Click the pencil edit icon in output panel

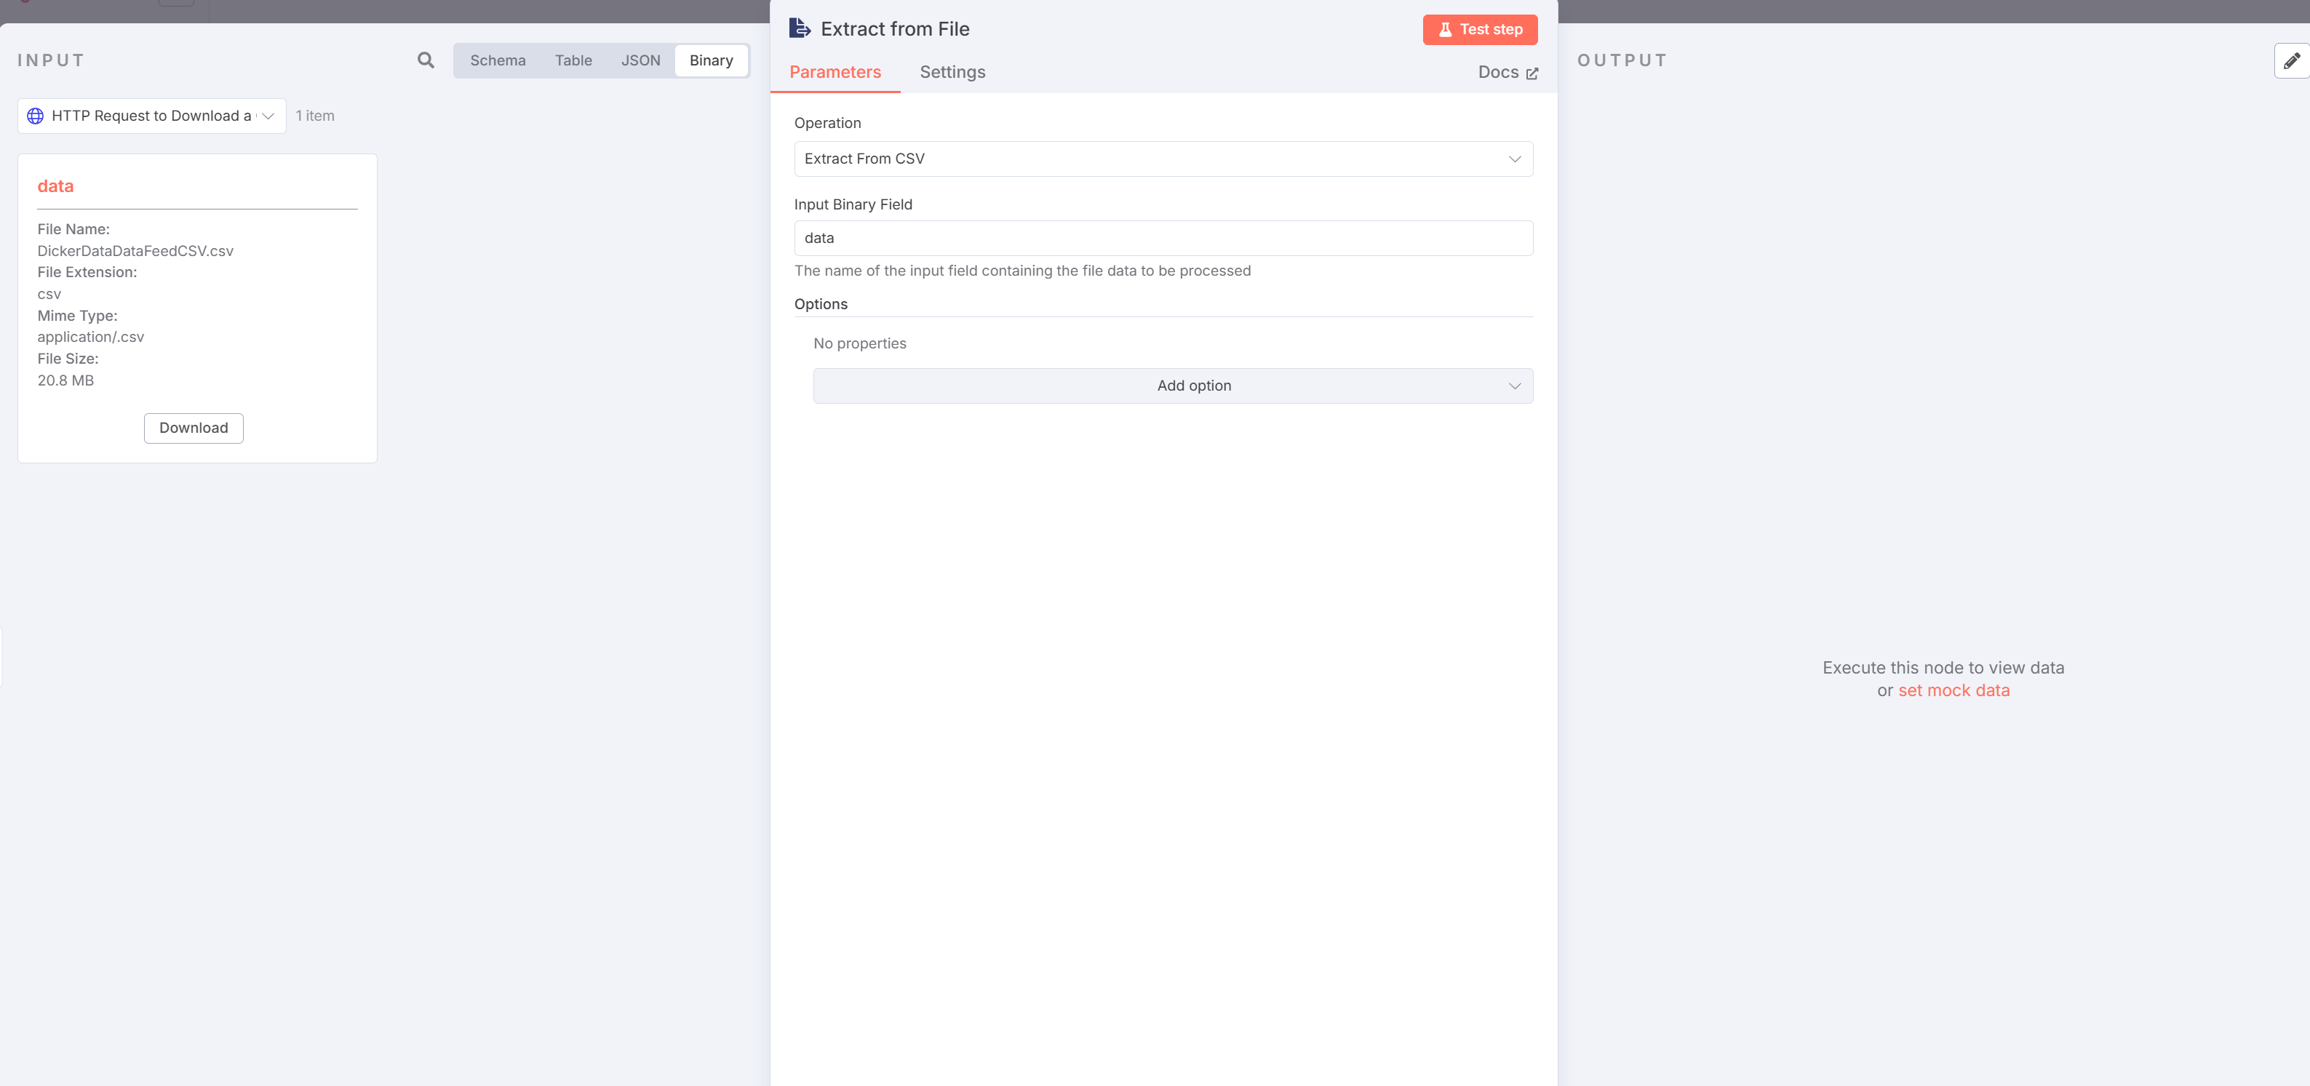(x=2291, y=60)
